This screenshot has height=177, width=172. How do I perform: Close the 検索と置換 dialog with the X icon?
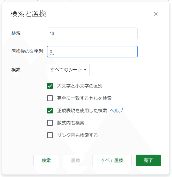click(156, 14)
